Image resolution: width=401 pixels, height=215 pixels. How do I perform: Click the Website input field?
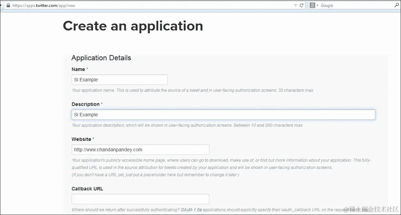click(x=140, y=150)
